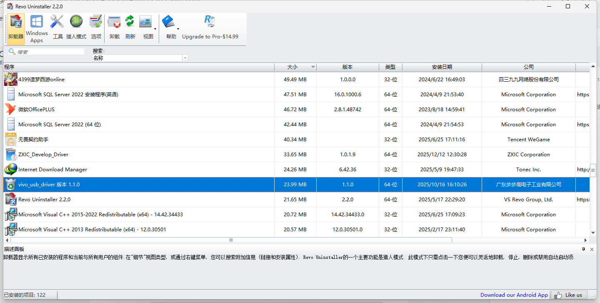Viewport: 600px width, 303px height.
Task: Click the 无畏契约助手 row icon
Action: click(x=11, y=139)
